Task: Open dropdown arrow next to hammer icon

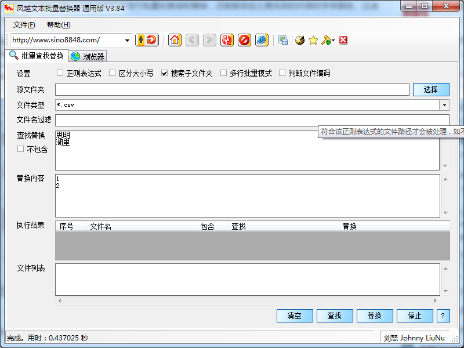Action: click(x=333, y=40)
